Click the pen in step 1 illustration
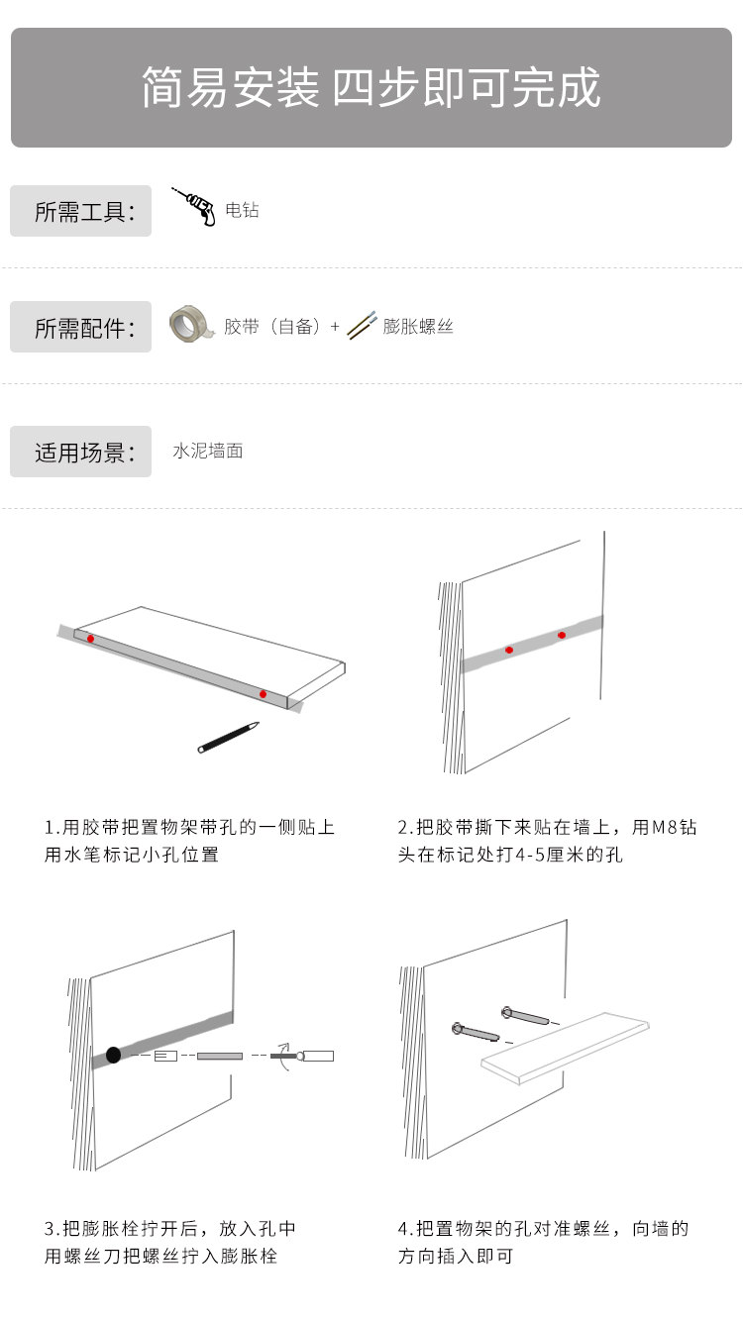The image size is (743, 1320). [x=228, y=738]
